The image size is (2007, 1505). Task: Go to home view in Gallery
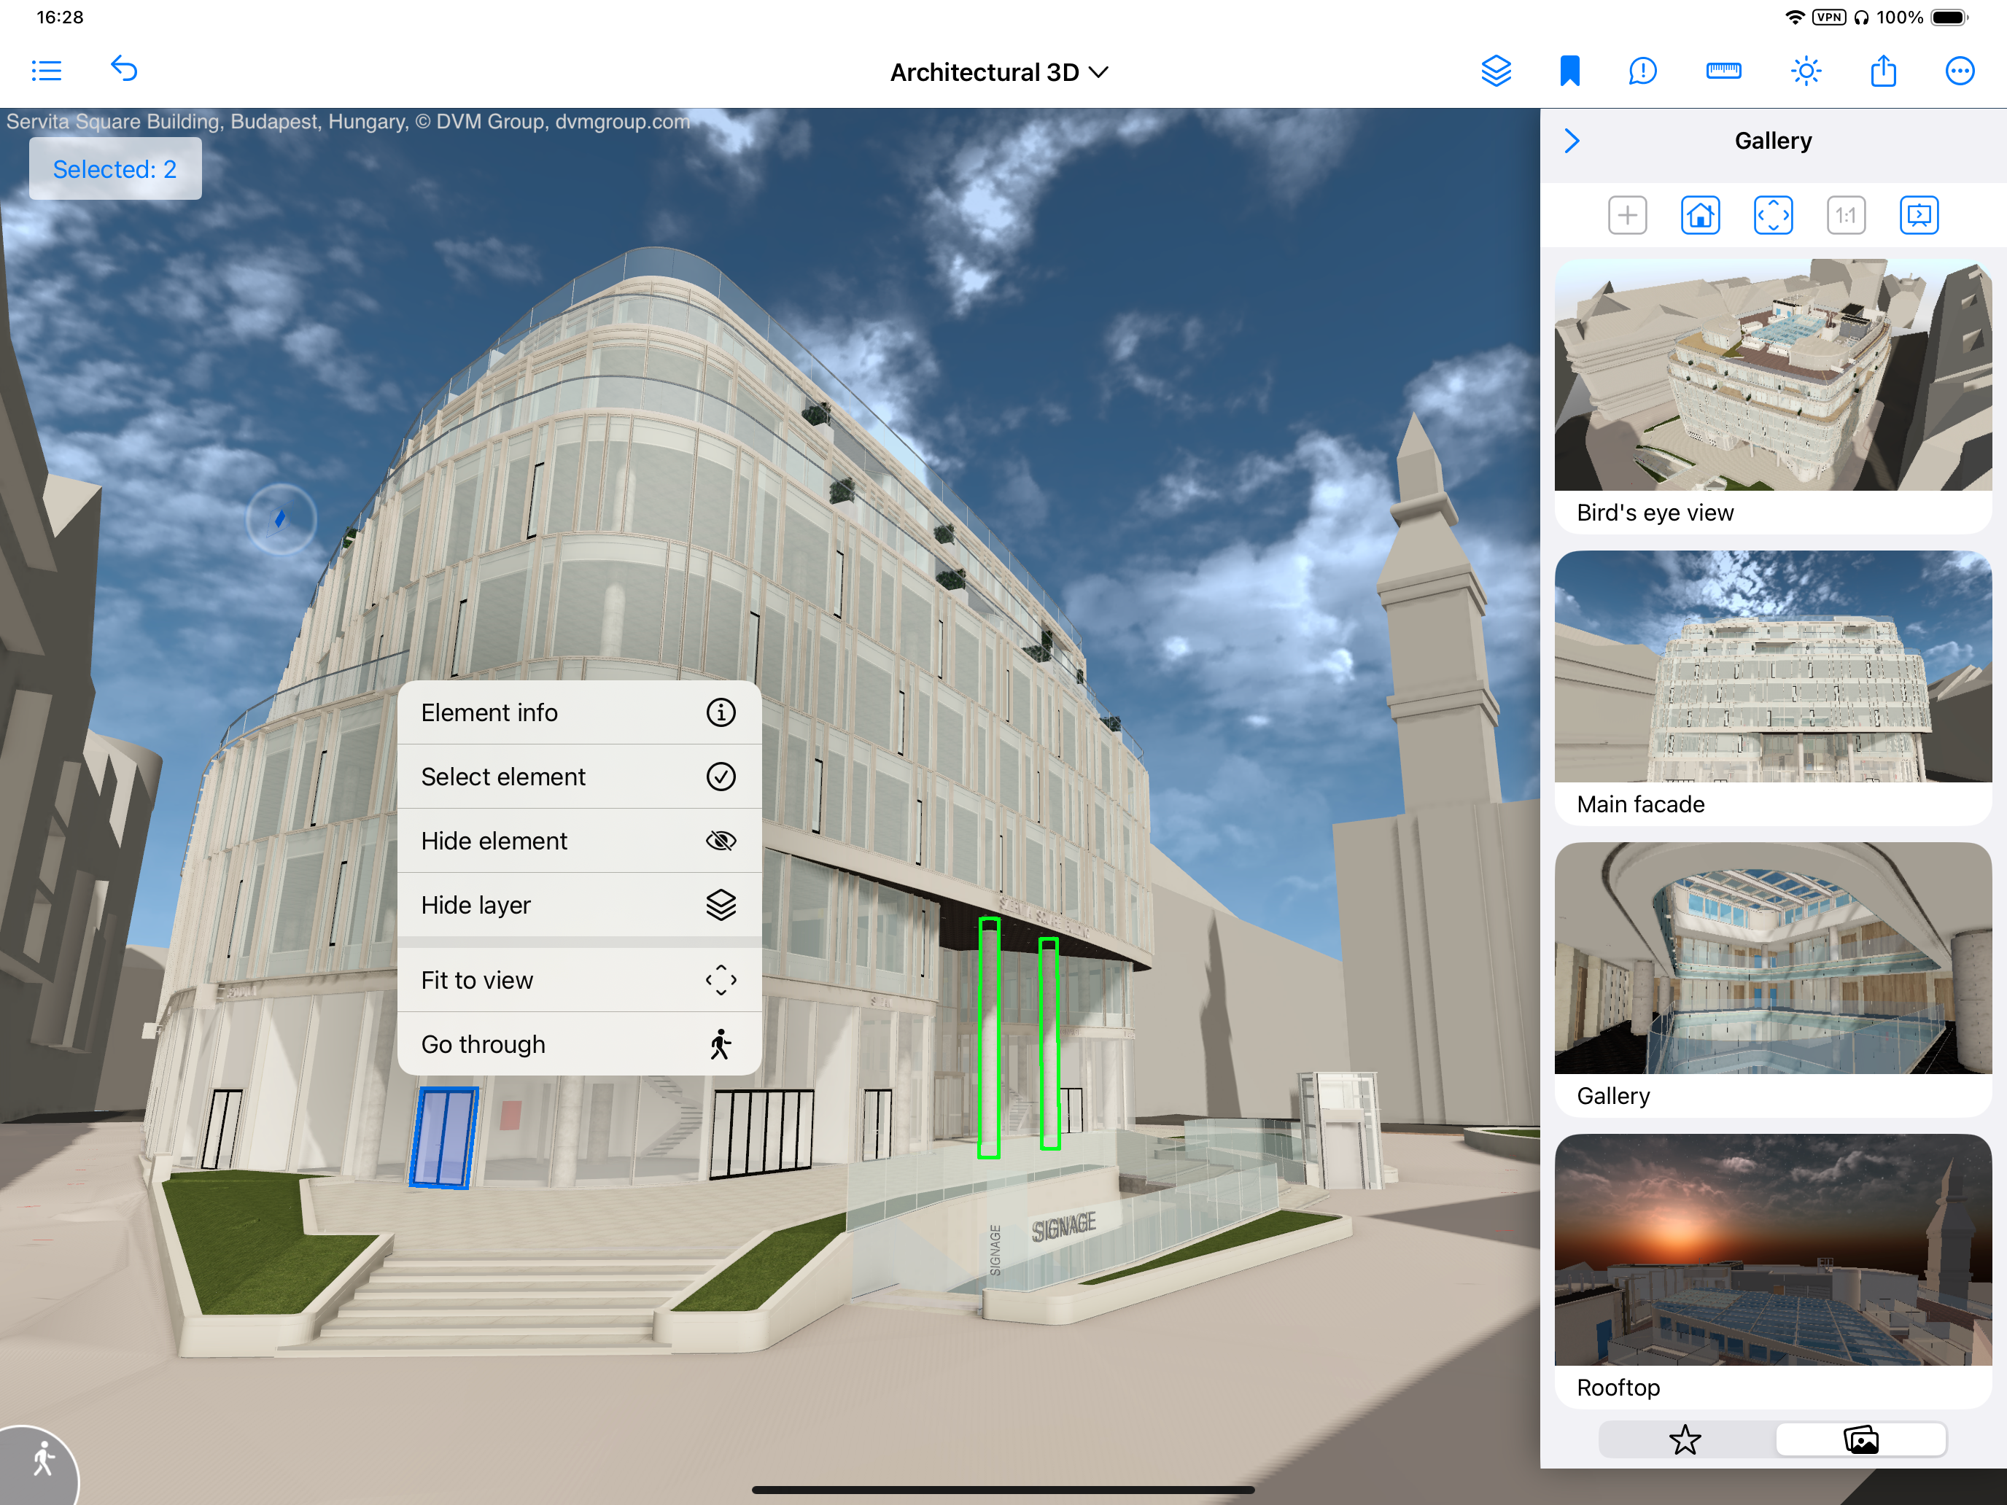click(1699, 216)
